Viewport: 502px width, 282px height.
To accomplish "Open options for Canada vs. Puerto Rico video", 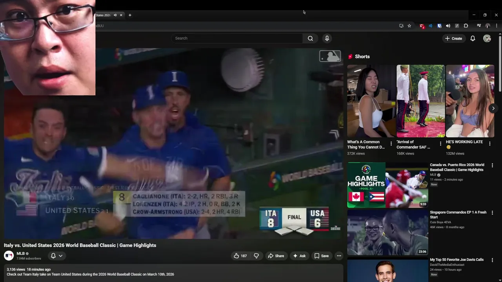I will (x=492, y=165).
